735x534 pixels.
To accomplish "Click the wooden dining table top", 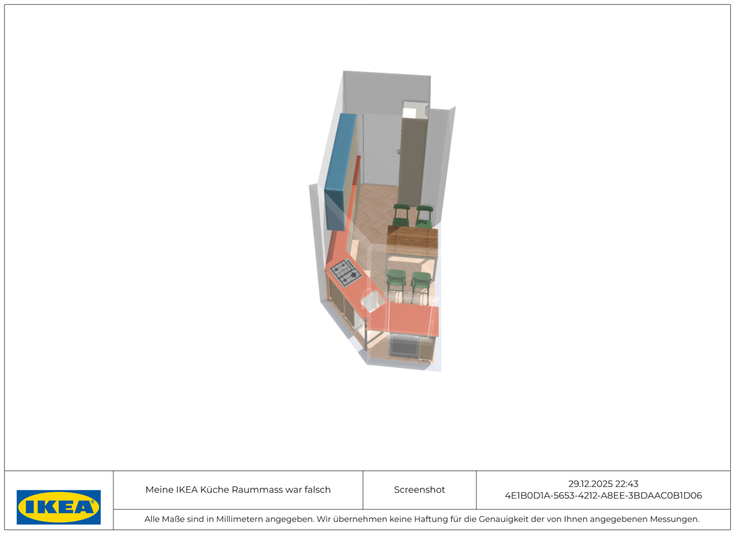I will click(x=412, y=240).
